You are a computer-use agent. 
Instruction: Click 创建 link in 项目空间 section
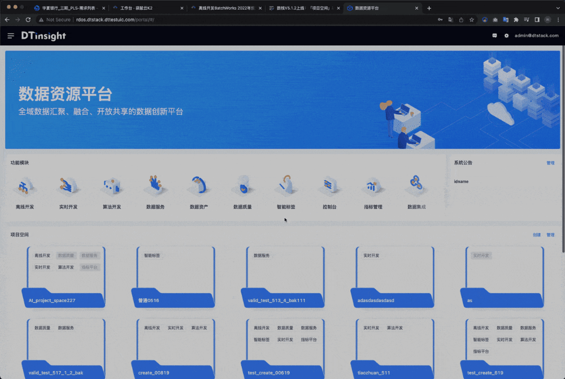click(x=536, y=234)
